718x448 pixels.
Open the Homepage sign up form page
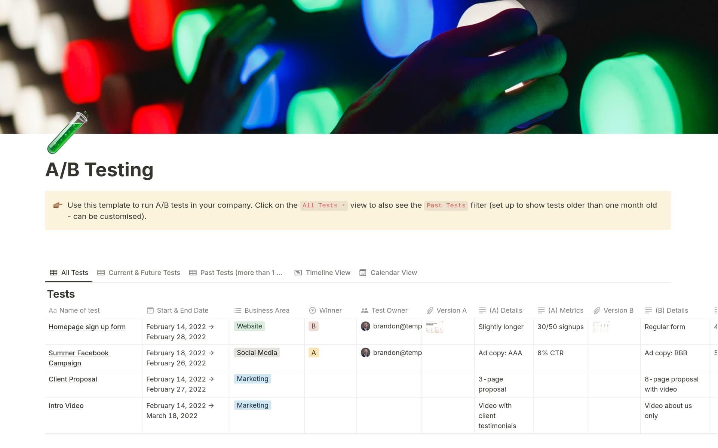(x=87, y=327)
